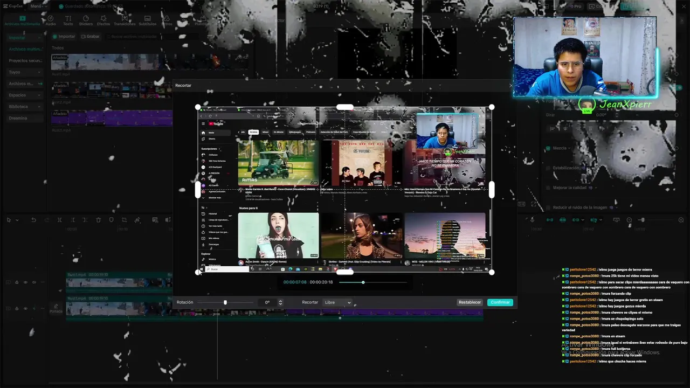Enable the Mejorar la calidad checkbox
The image size is (690, 388).
pyautogui.click(x=548, y=188)
